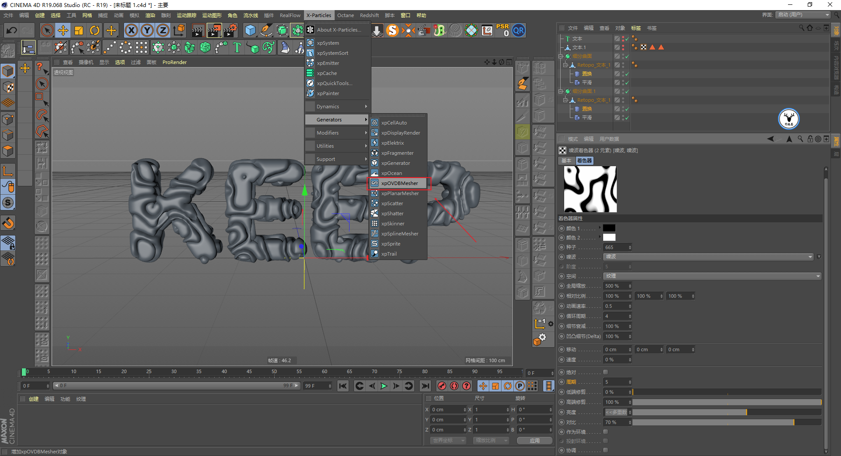This screenshot has width=841, height=456.
Task: Open About X-Particles... entry
Action: [x=339, y=30]
